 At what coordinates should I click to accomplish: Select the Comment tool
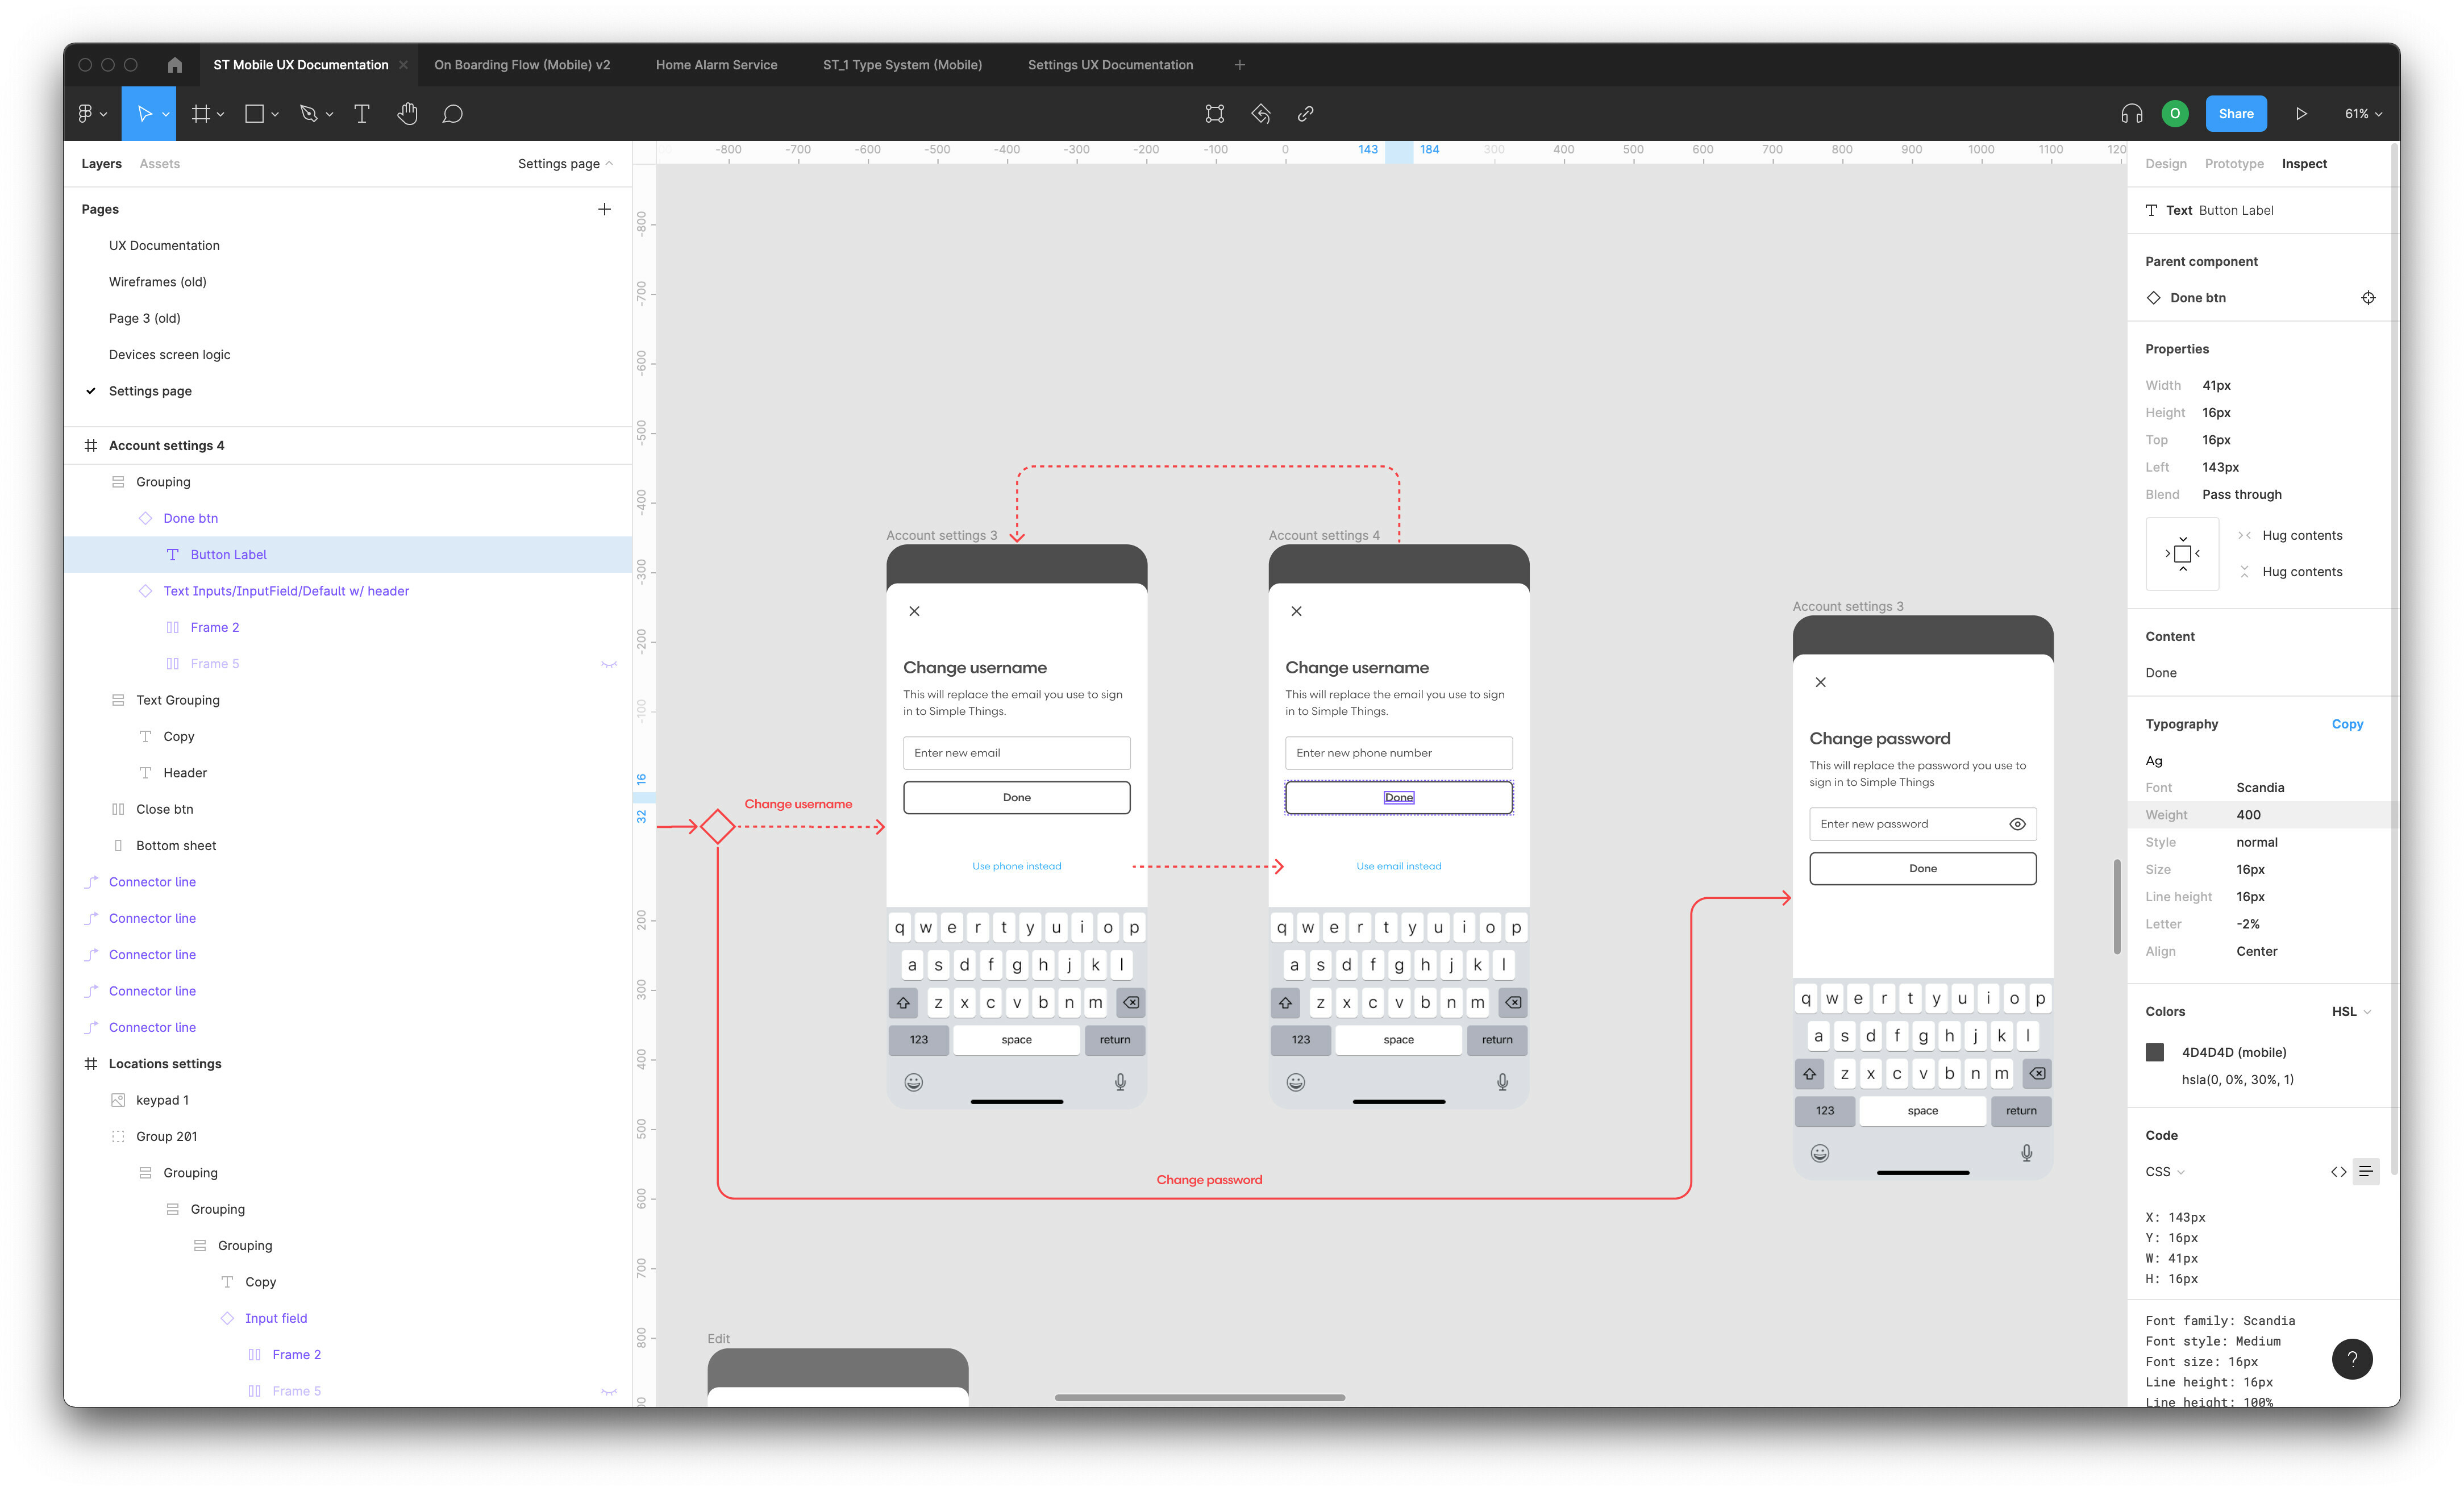[453, 114]
